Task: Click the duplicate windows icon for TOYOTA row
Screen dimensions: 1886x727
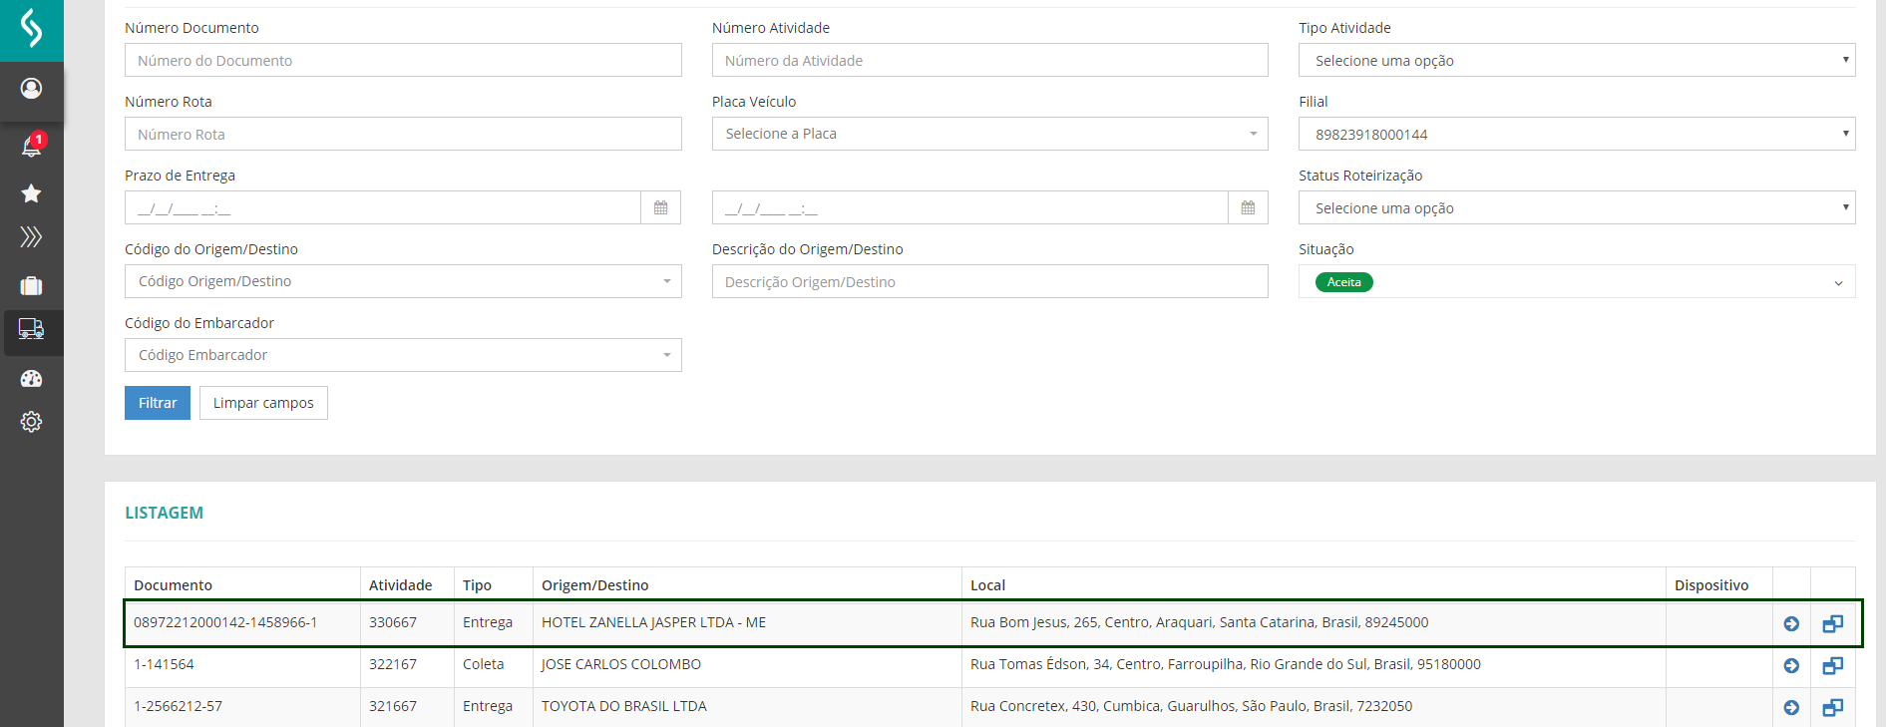Action: 1832,707
